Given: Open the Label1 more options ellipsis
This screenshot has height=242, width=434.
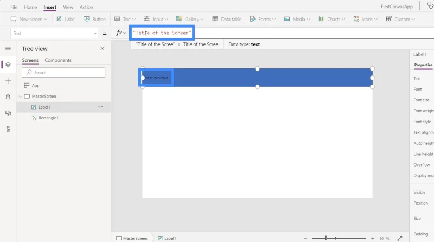Looking at the screenshot, I should pyautogui.click(x=100, y=106).
